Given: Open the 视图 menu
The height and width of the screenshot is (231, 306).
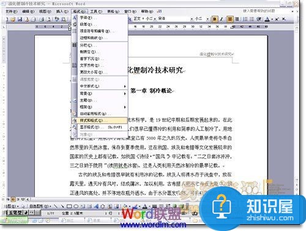Looking at the screenshot, I should (45, 12).
